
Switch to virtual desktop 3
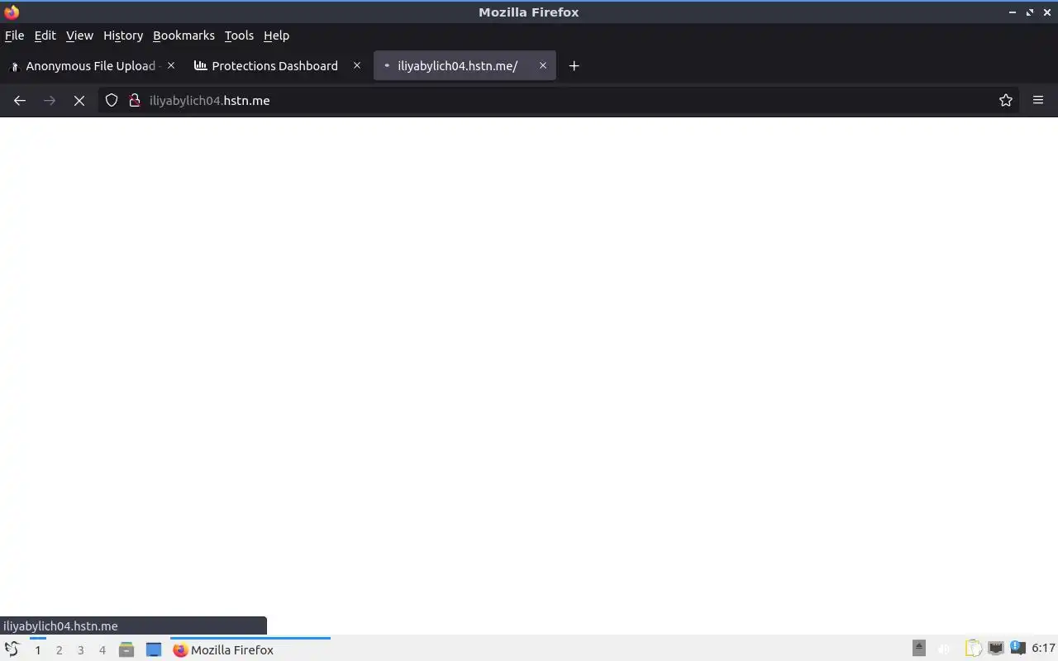coord(80,650)
